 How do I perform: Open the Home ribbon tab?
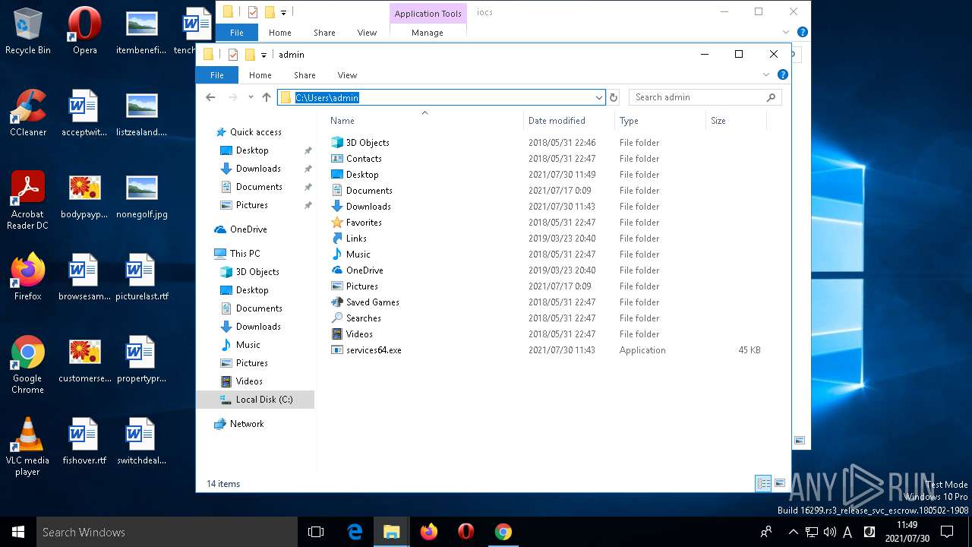point(260,75)
